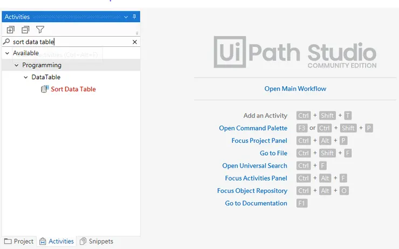Click the Sort Data Table activity icon

coord(45,89)
